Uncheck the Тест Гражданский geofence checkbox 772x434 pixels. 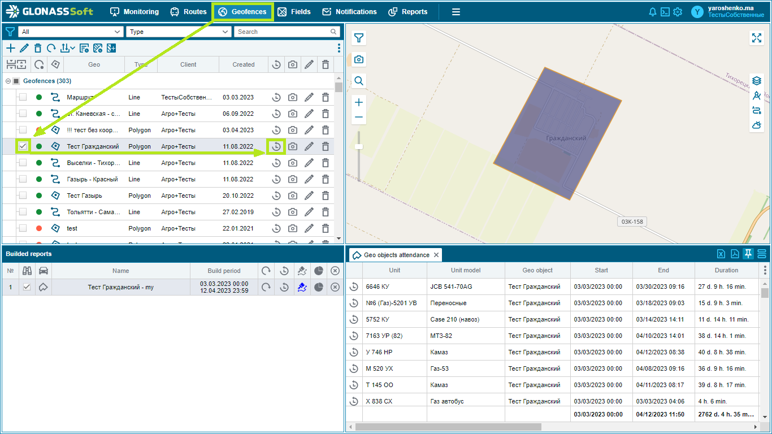coord(23,146)
